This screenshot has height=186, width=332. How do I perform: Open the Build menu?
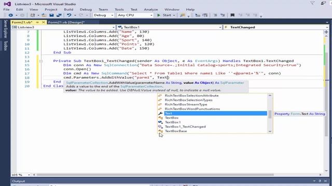point(68,9)
